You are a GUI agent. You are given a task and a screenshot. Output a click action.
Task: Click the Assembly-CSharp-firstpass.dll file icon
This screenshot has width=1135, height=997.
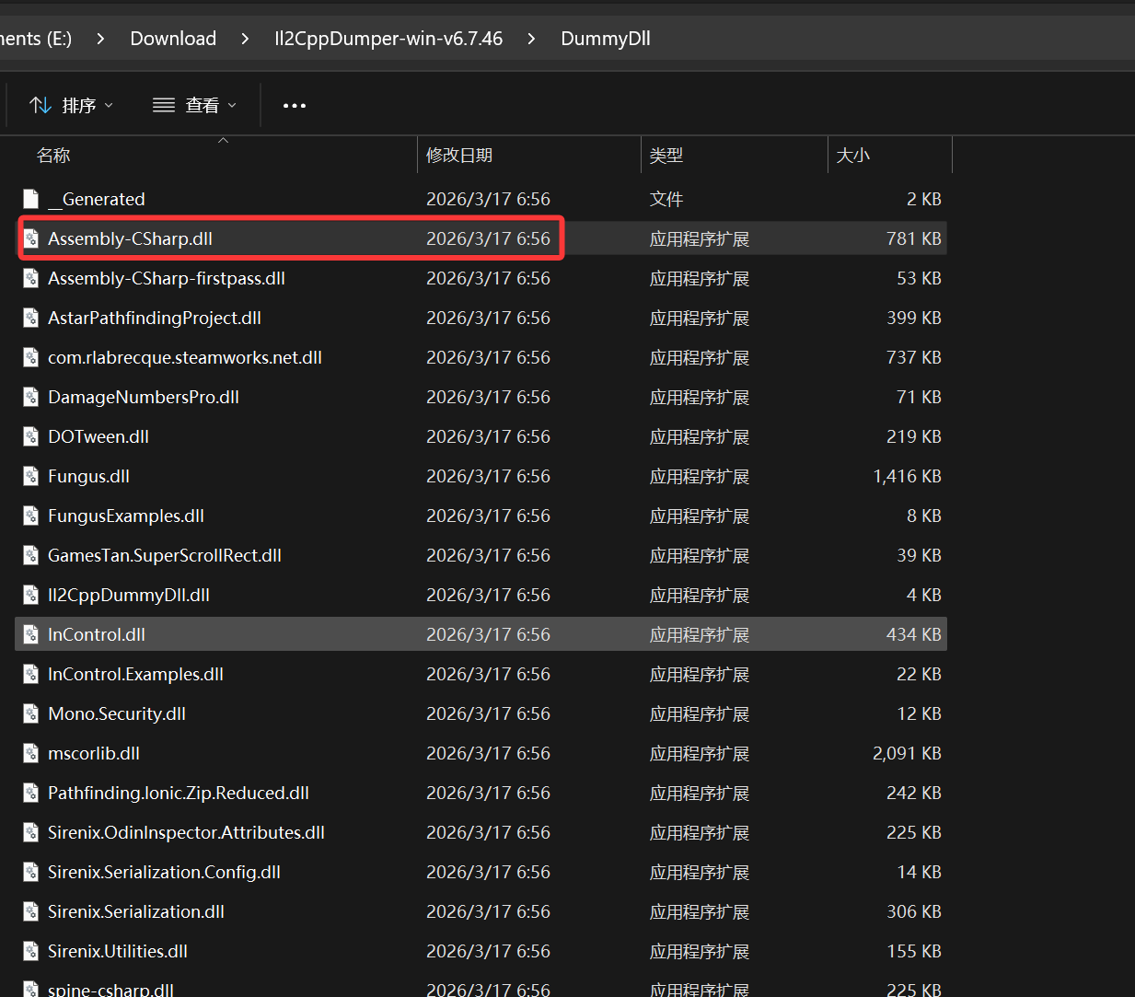tap(31, 278)
